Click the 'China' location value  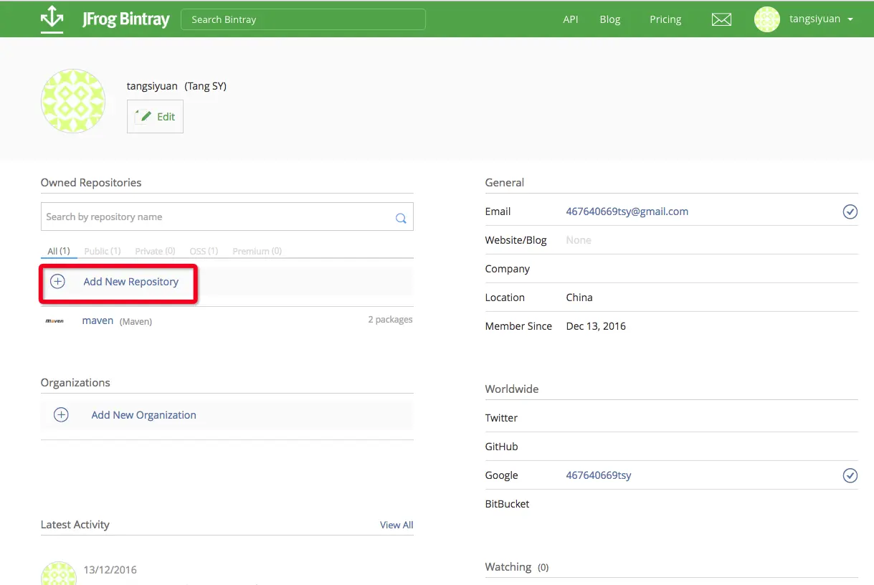[579, 298]
